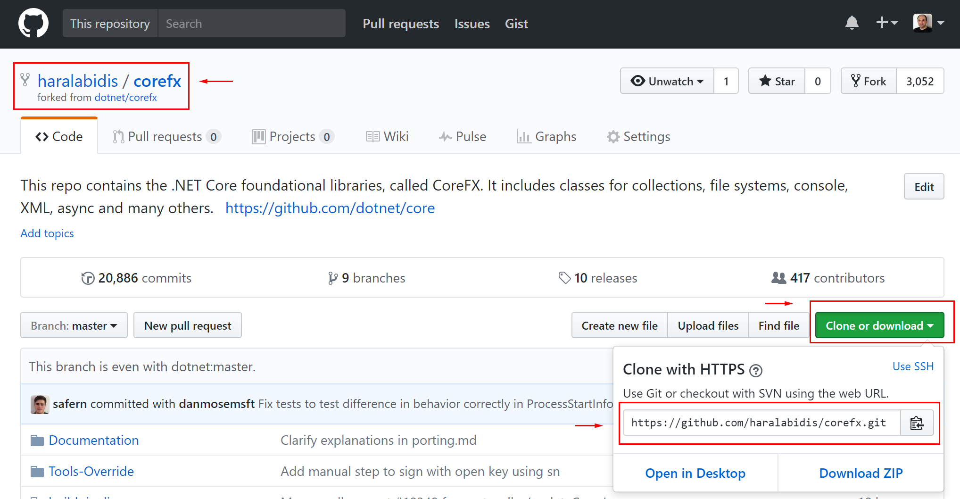Click the Add topics link
960x499 pixels.
[x=47, y=233]
